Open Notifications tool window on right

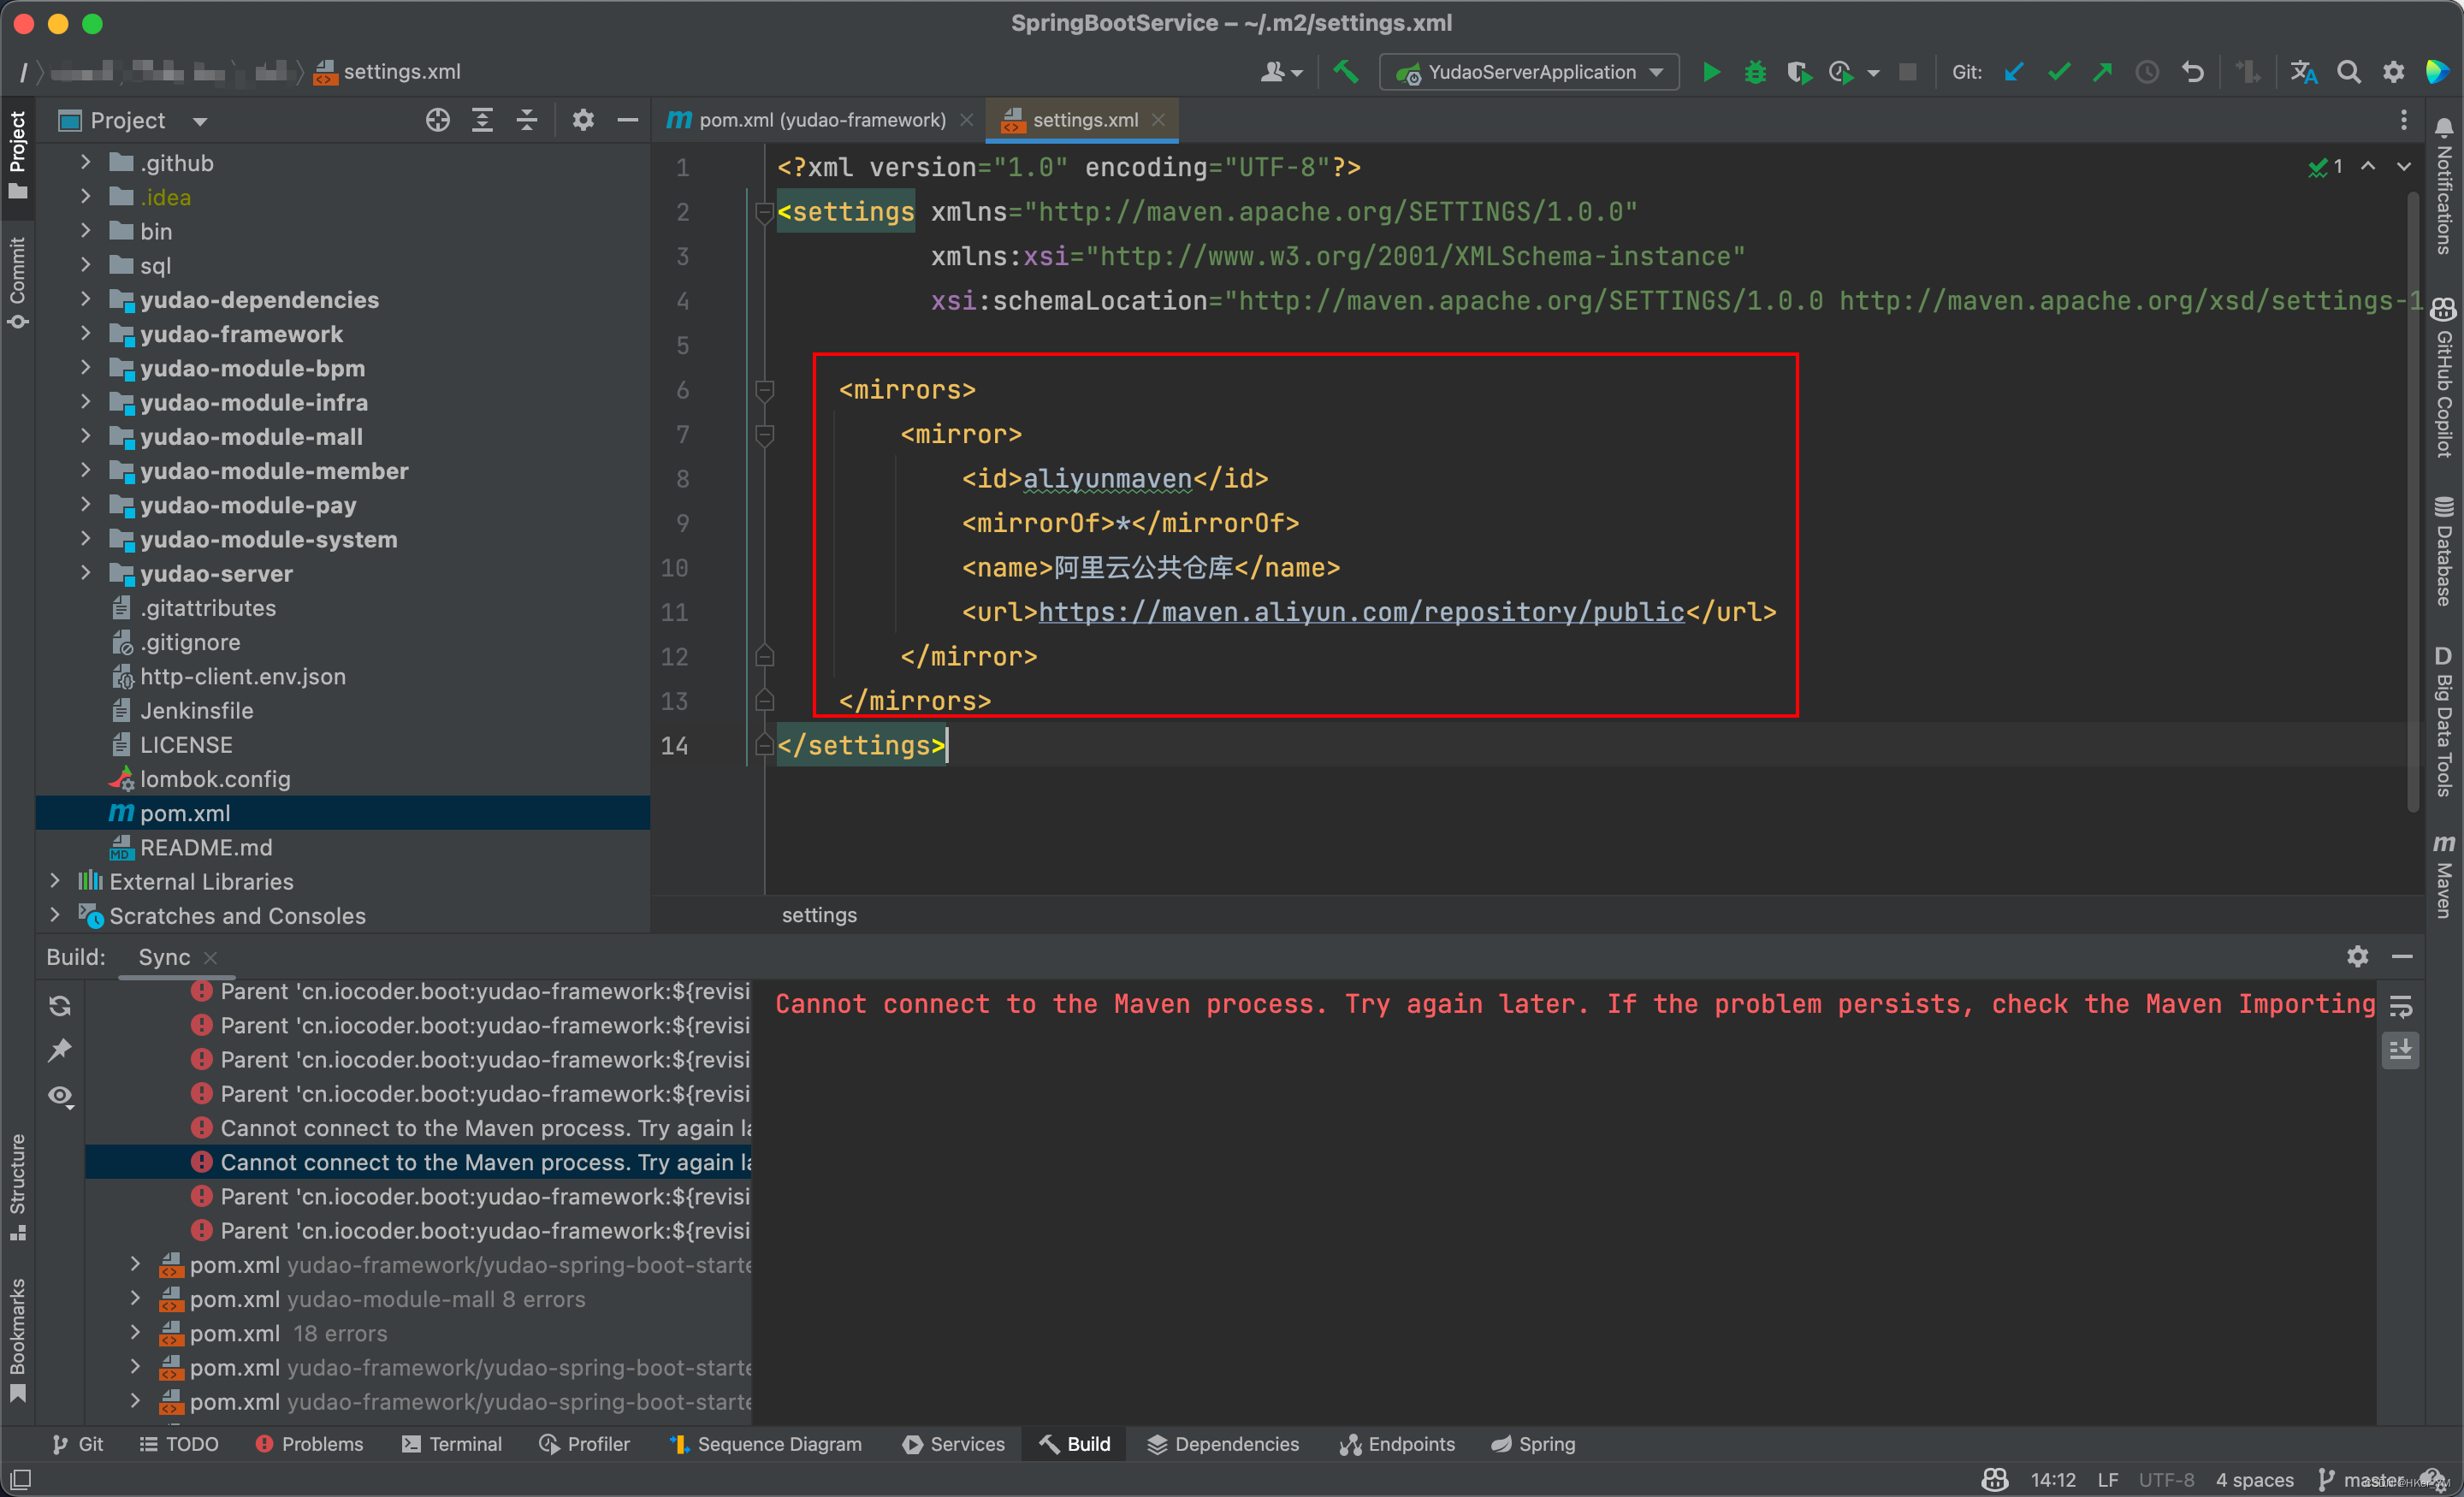click(x=2444, y=185)
